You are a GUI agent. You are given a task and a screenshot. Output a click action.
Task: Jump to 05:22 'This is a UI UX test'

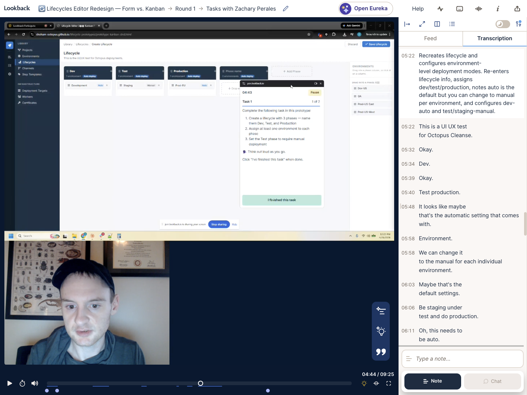click(x=446, y=131)
